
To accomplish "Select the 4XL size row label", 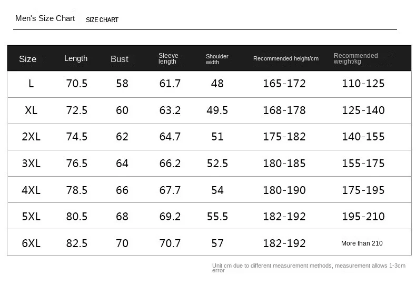I will [x=31, y=190].
